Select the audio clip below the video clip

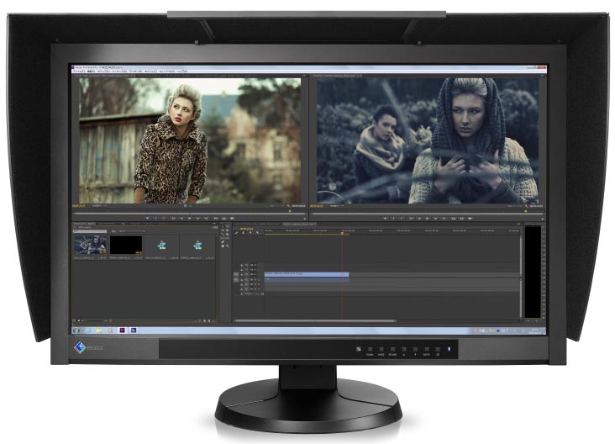tap(307, 279)
